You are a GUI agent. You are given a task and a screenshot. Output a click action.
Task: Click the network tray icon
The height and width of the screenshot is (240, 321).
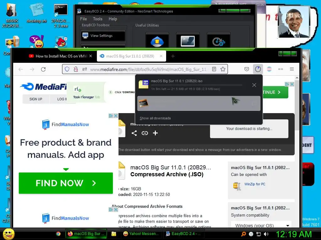click(x=259, y=234)
